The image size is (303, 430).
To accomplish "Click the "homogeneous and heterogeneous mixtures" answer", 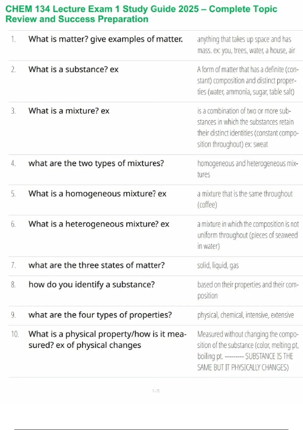I will pyautogui.click(x=247, y=169).
